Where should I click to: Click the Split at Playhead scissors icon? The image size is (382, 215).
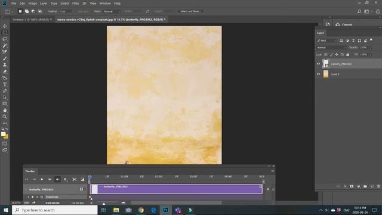(74, 179)
